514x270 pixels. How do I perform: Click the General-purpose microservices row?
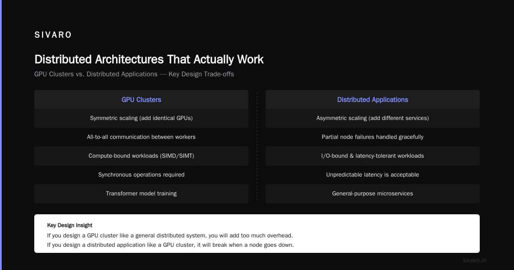(373, 194)
